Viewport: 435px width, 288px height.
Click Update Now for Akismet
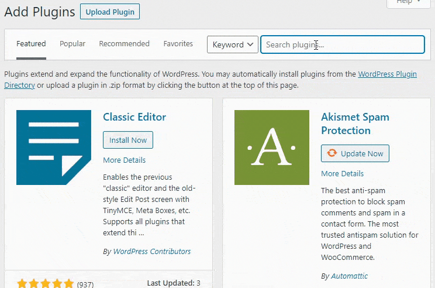tap(355, 153)
